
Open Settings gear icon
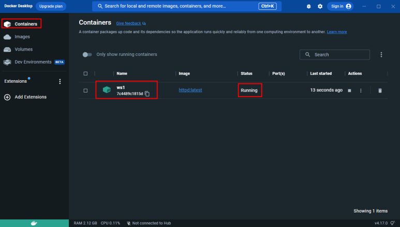320,6
